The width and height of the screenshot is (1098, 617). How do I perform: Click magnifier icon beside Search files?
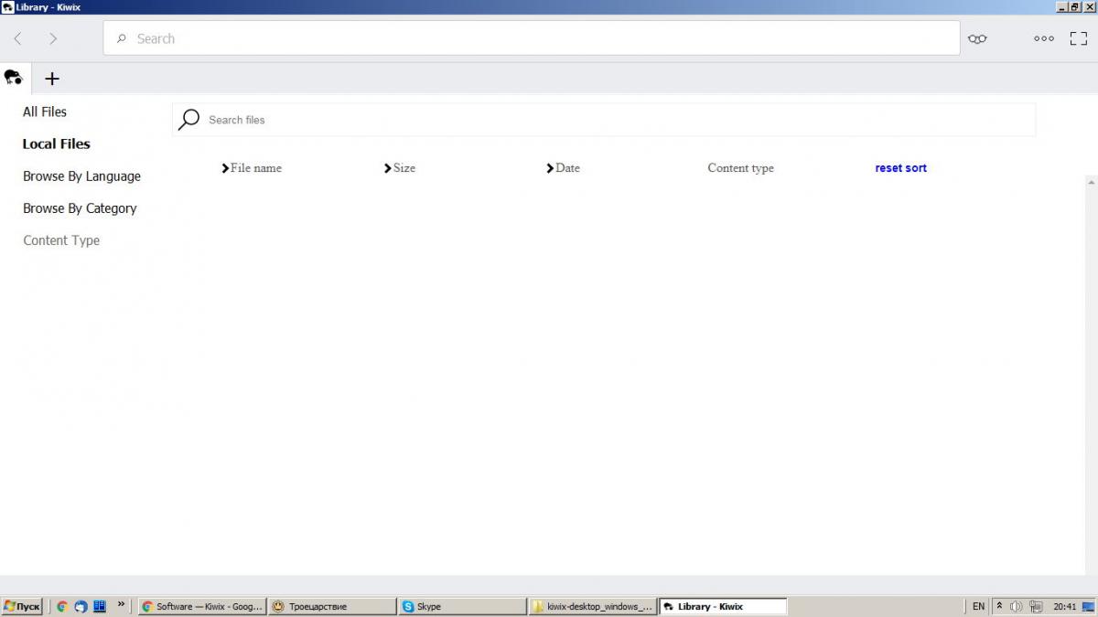(189, 120)
